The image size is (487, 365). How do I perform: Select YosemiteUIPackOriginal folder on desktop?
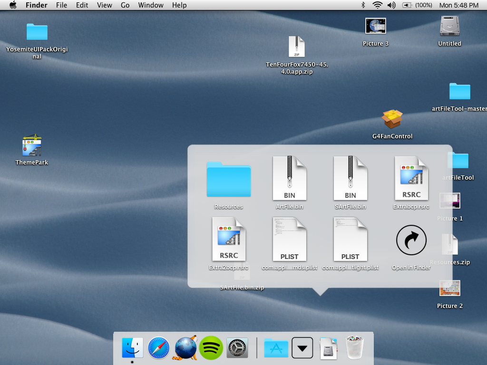tap(37, 32)
